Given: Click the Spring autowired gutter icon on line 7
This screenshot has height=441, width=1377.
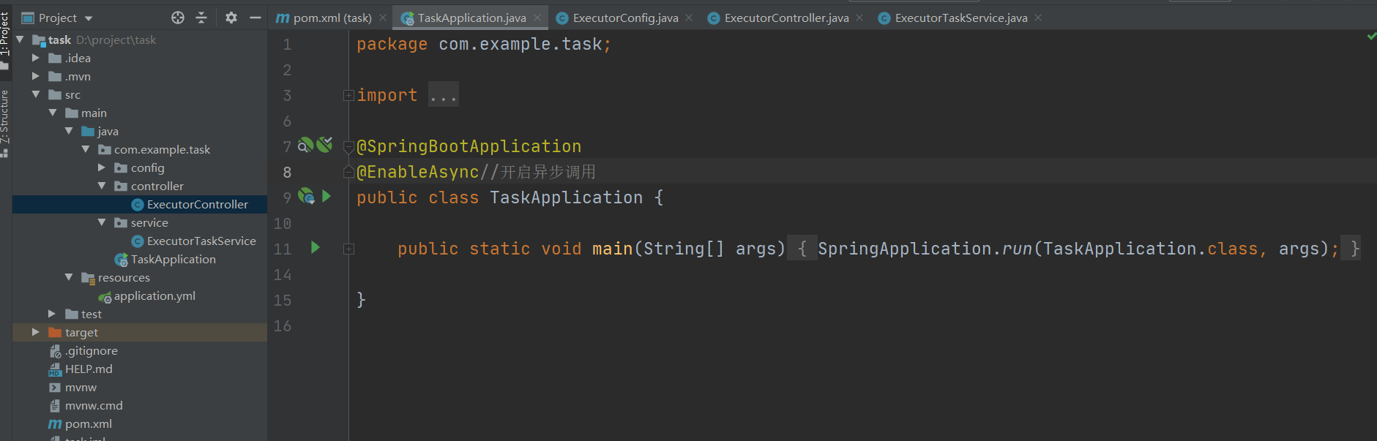Looking at the screenshot, I should [x=324, y=144].
